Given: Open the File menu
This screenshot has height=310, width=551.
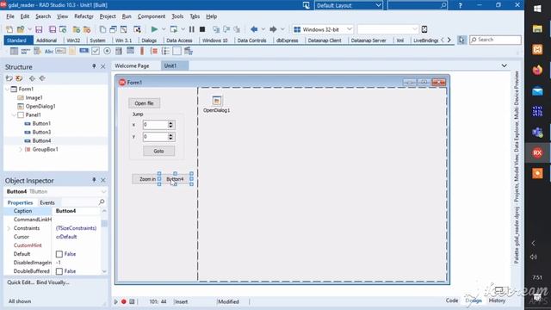Looking at the screenshot, I should (x=10, y=16).
